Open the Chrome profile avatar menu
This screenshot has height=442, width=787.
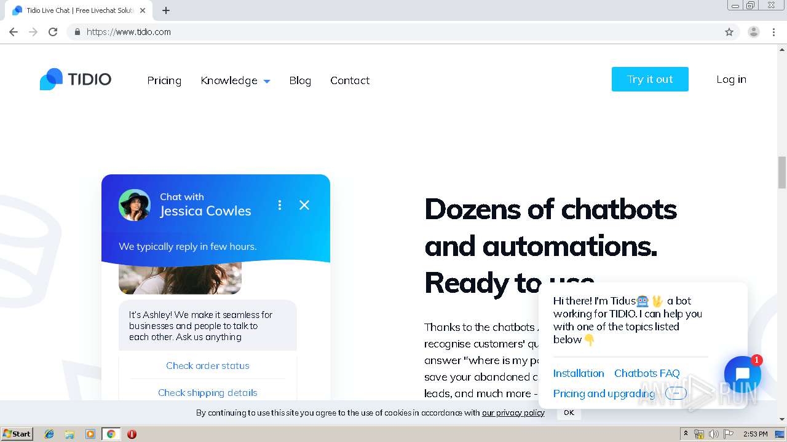754,32
